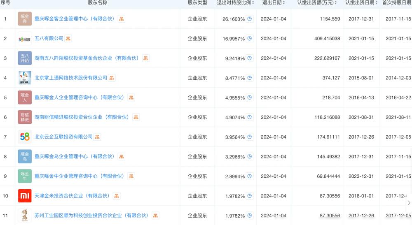Screen dimensions: 412x225
Task: Select the 股东名称 column header
Action: click(98, 2)
